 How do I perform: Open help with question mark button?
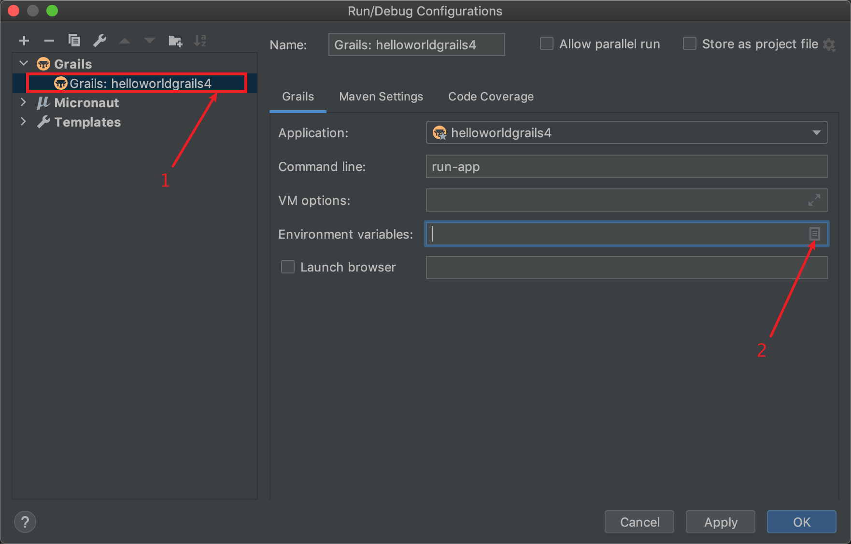click(x=25, y=522)
